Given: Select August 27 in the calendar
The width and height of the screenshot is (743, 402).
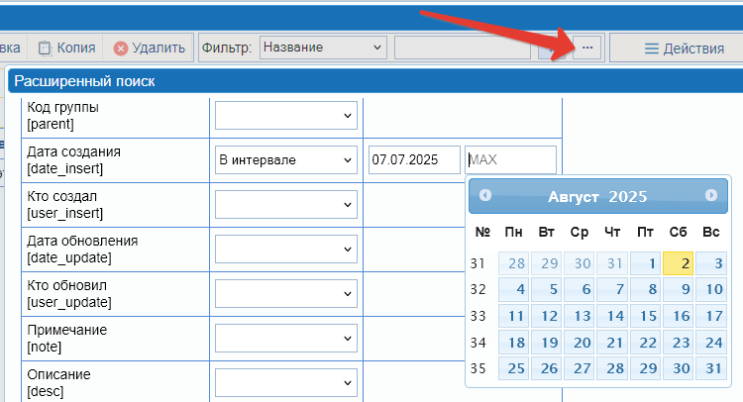Looking at the screenshot, I should pos(580,368).
